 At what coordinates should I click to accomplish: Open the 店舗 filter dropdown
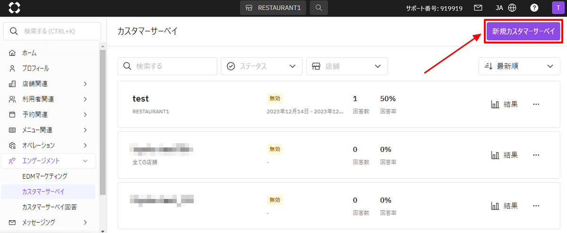[347, 66]
